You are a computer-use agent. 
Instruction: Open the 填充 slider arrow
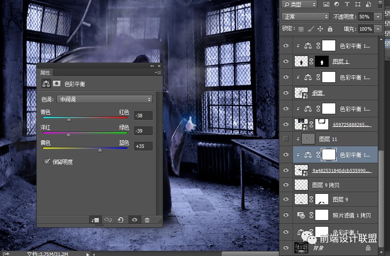(x=378, y=29)
